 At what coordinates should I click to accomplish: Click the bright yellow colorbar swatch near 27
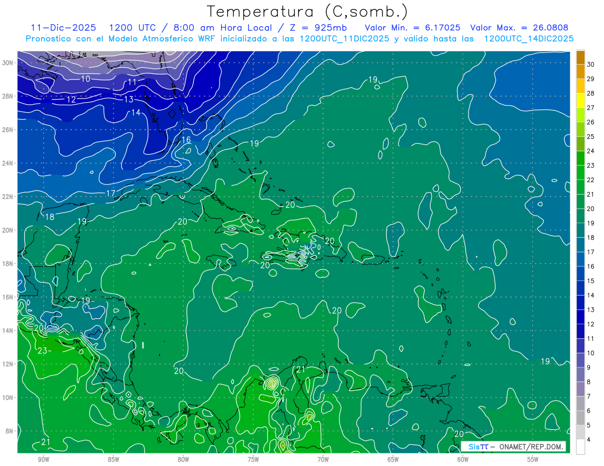tap(580, 101)
